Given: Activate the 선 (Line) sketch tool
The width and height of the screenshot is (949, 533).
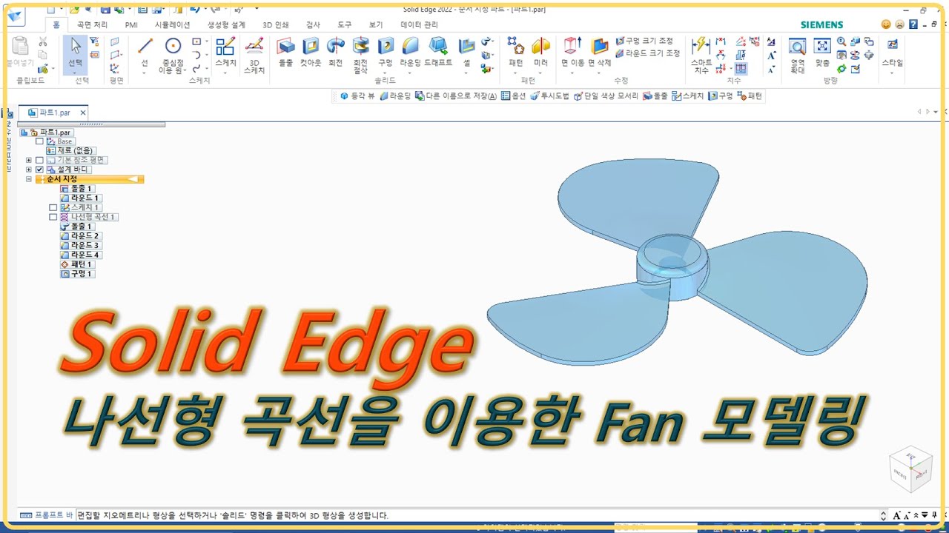Looking at the screenshot, I should [145, 52].
